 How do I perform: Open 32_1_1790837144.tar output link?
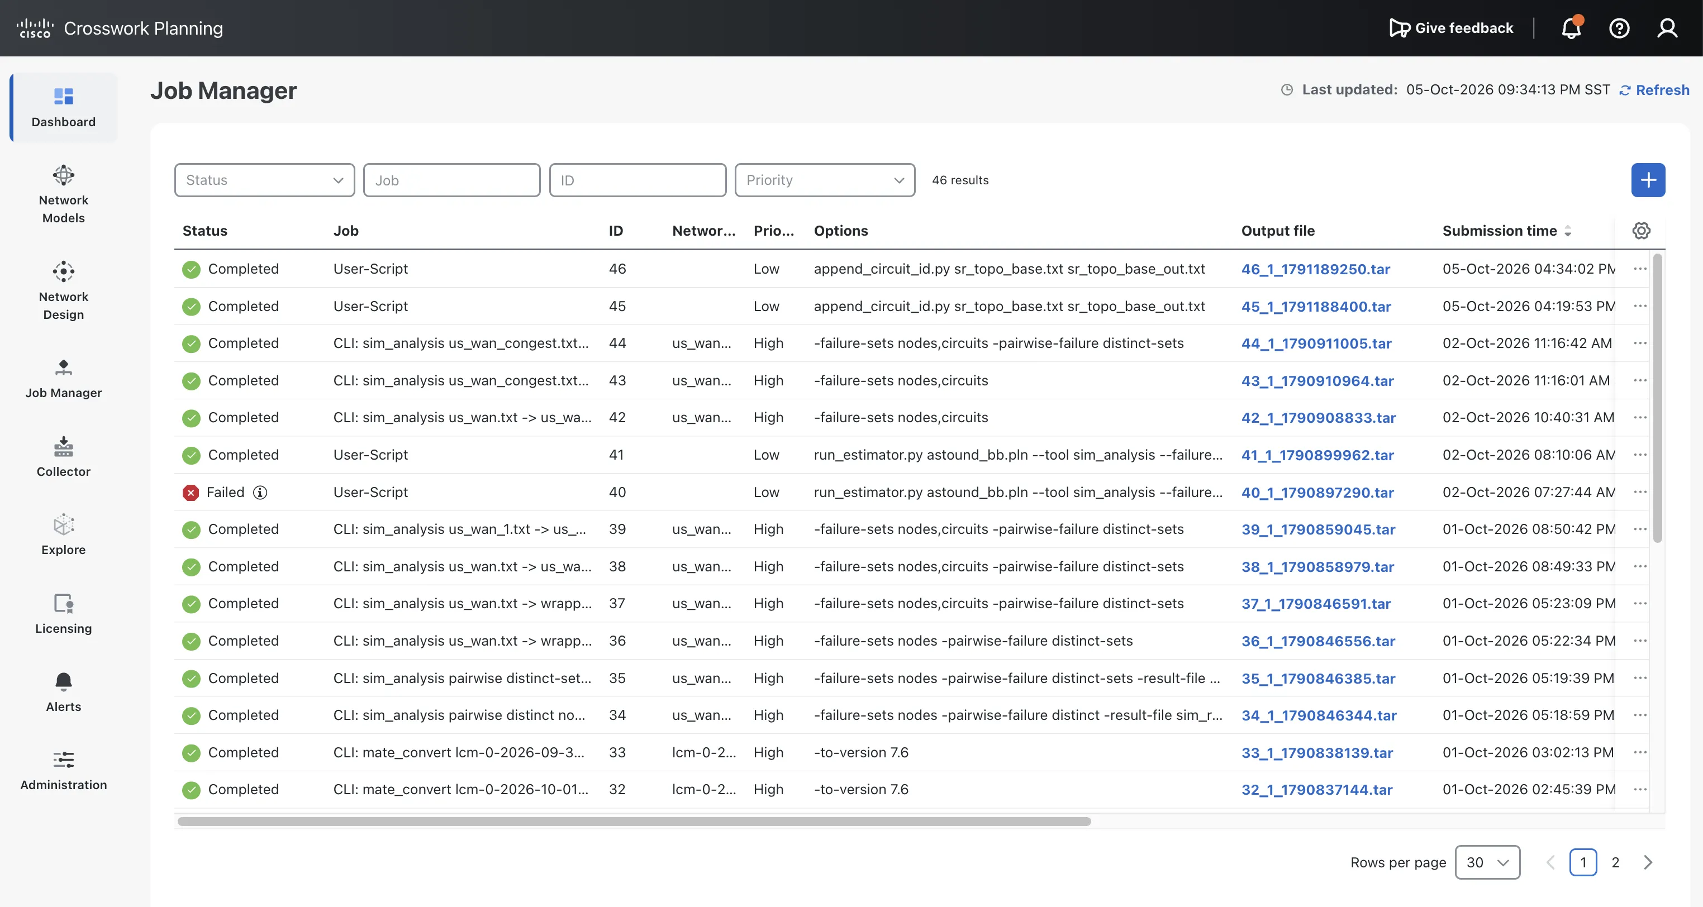pos(1317,789)
